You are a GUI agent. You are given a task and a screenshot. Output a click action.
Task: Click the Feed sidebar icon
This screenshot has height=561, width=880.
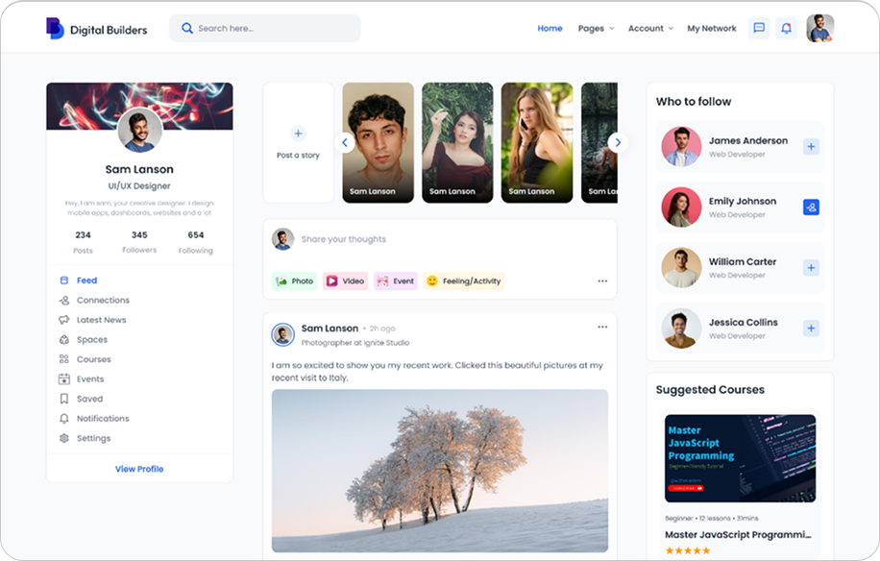[64, 280]
